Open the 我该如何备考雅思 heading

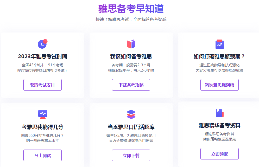coord(131,56)
